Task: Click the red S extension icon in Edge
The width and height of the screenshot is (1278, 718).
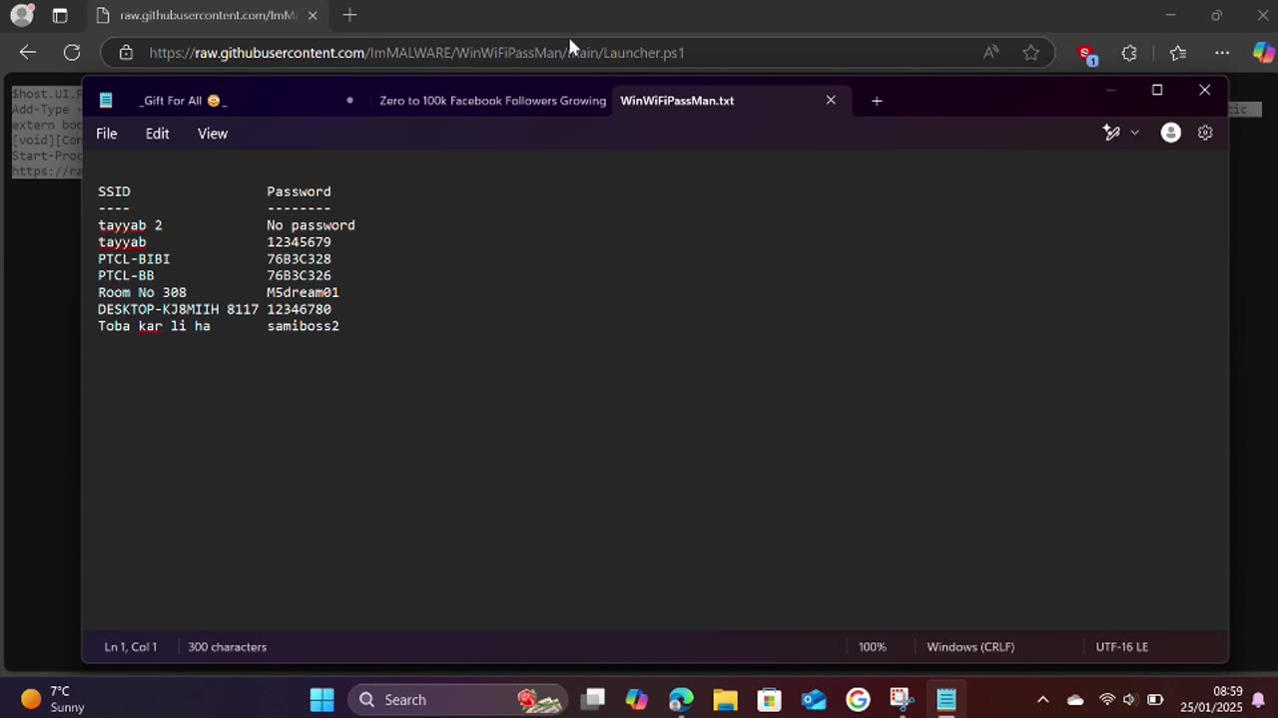Action: (1086, 54)
